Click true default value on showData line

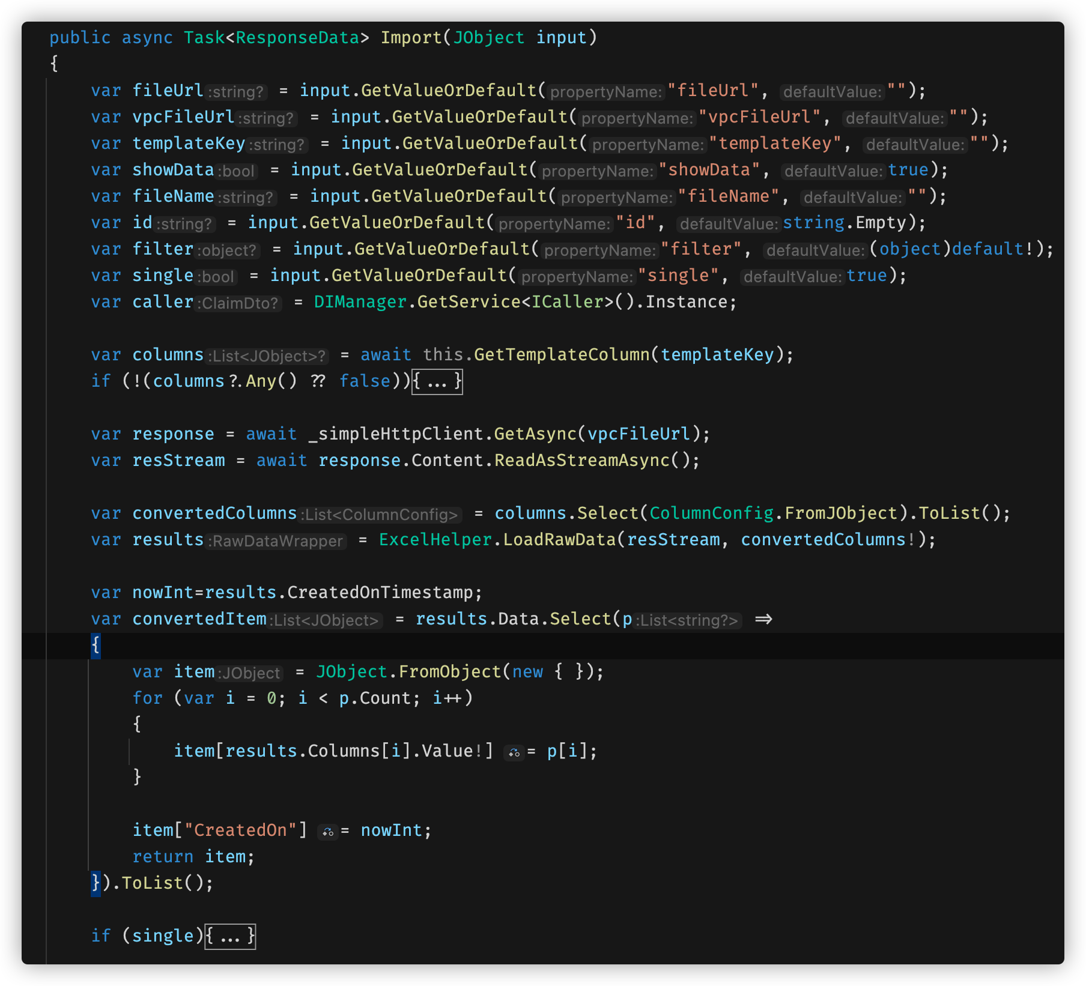point(908,169)
